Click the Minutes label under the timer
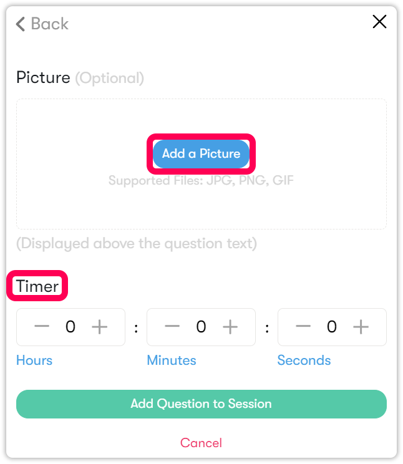The height and width of the screenshot is (464, 403). tap(172, 360)
